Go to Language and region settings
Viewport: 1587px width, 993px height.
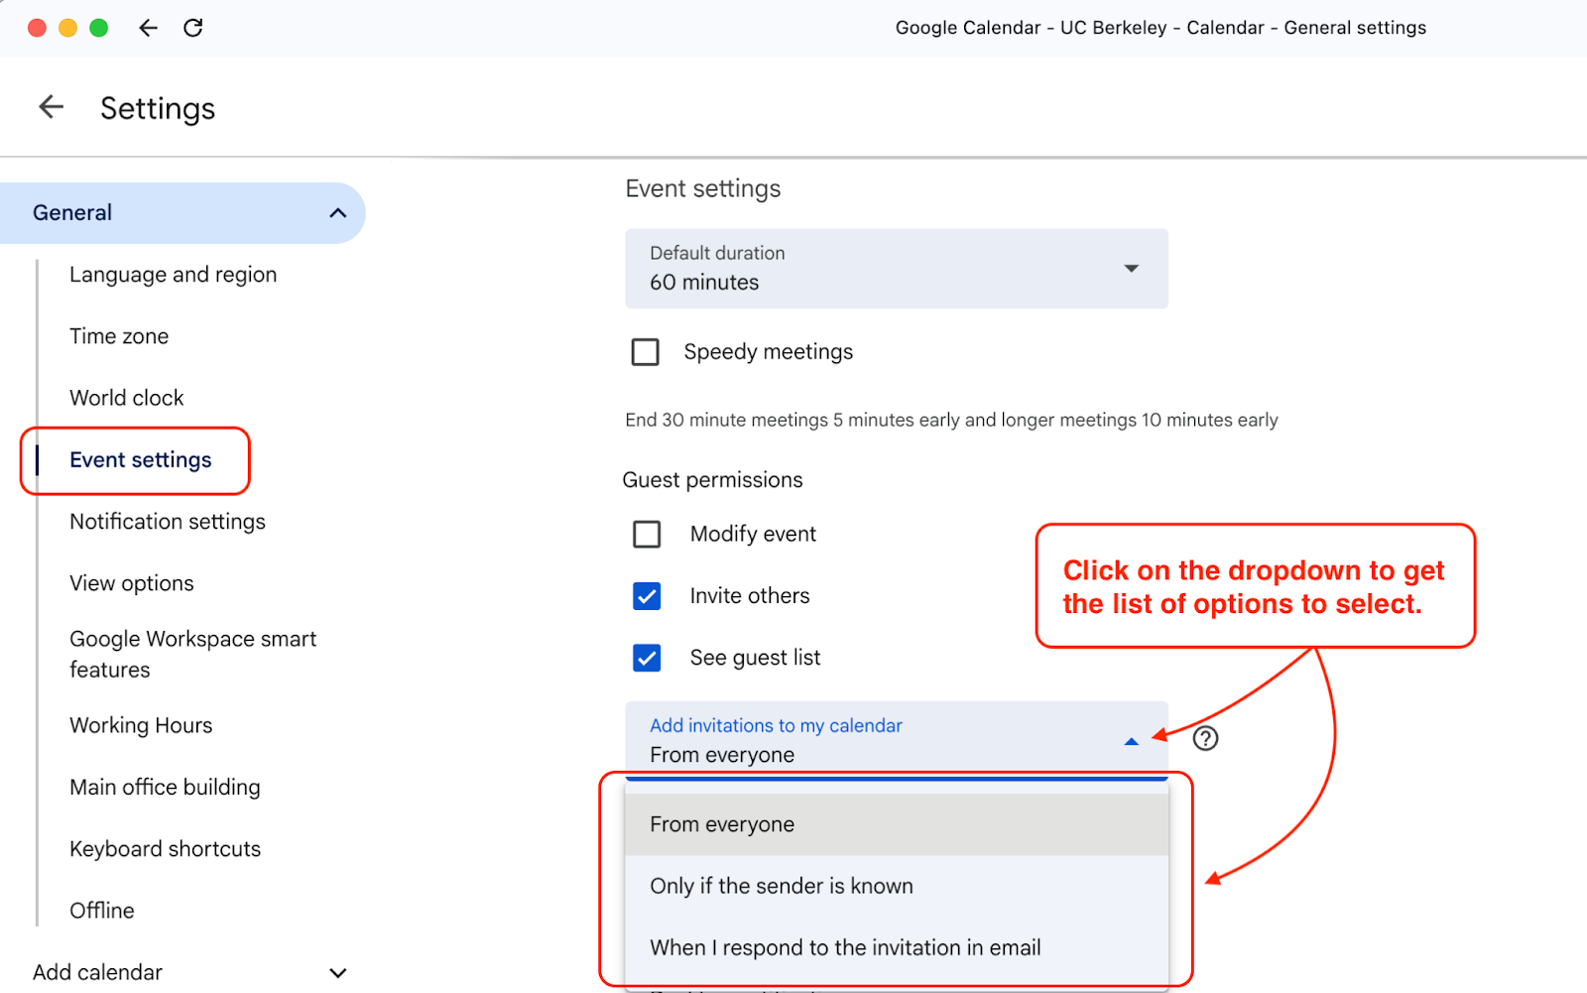coord(173,275)
